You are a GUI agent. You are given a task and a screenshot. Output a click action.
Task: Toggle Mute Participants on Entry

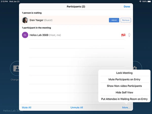[124, 79]
